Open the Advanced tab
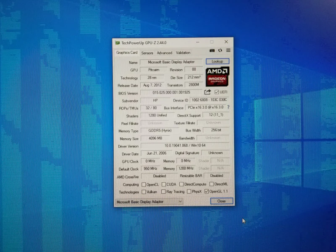Viewport: 336px width, 252px height. 164,53
